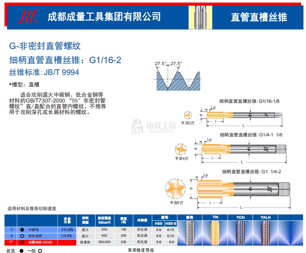
Task: Click the 合金元素 column header
Action: pos(67,220)
